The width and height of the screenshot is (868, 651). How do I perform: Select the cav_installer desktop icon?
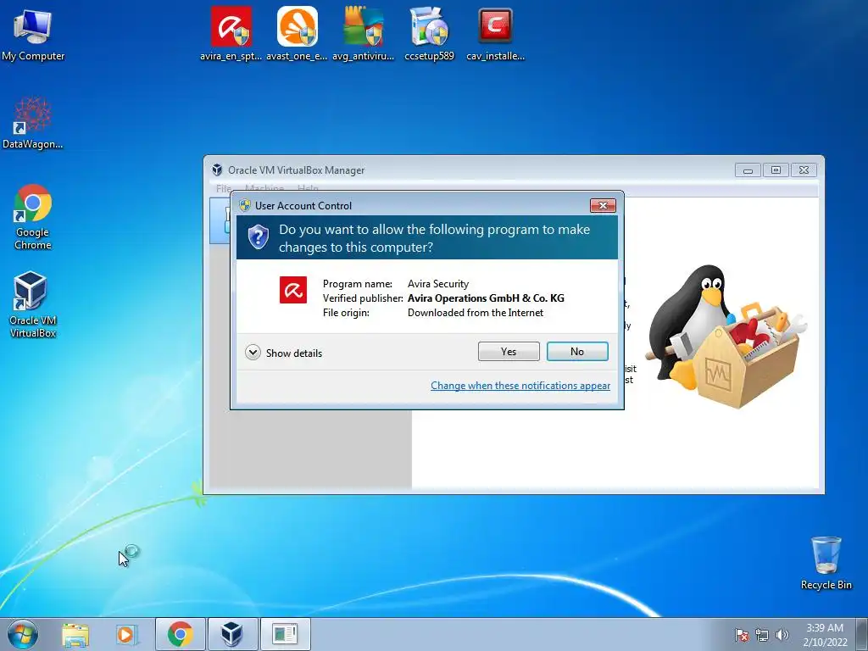point(495,34)
